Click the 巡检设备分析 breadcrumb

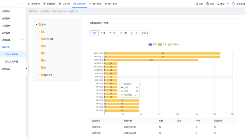tap(59, 11)
